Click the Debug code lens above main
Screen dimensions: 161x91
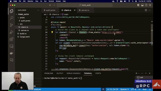(59, 25)
